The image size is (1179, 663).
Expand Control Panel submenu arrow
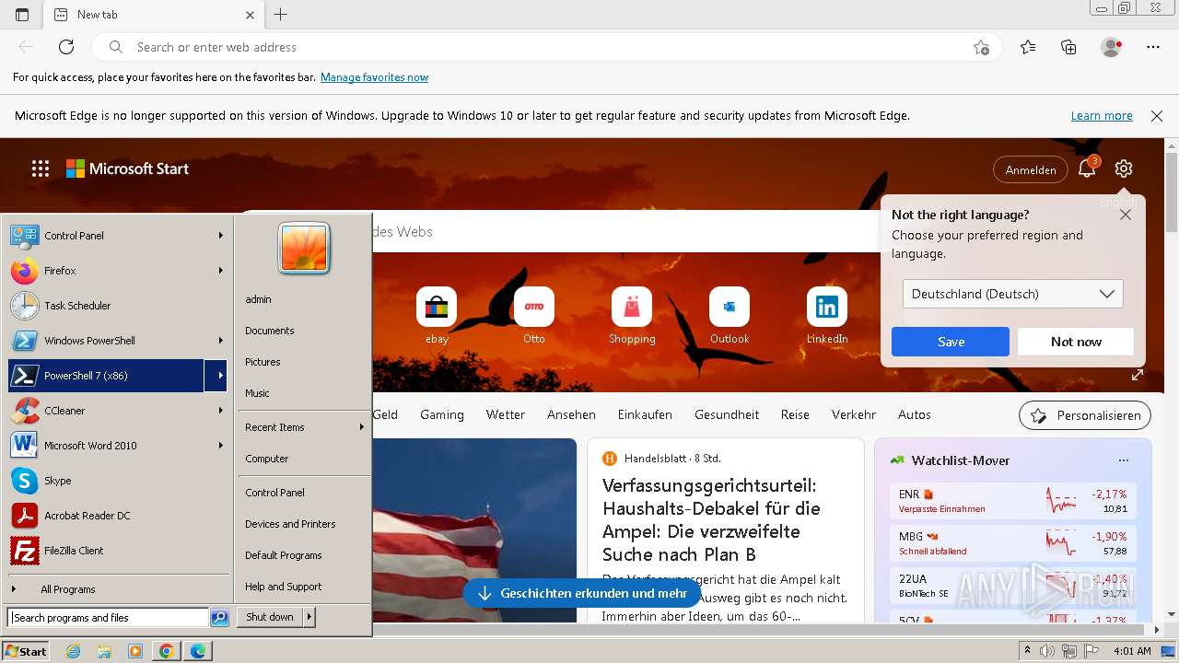tap(221, 236)
